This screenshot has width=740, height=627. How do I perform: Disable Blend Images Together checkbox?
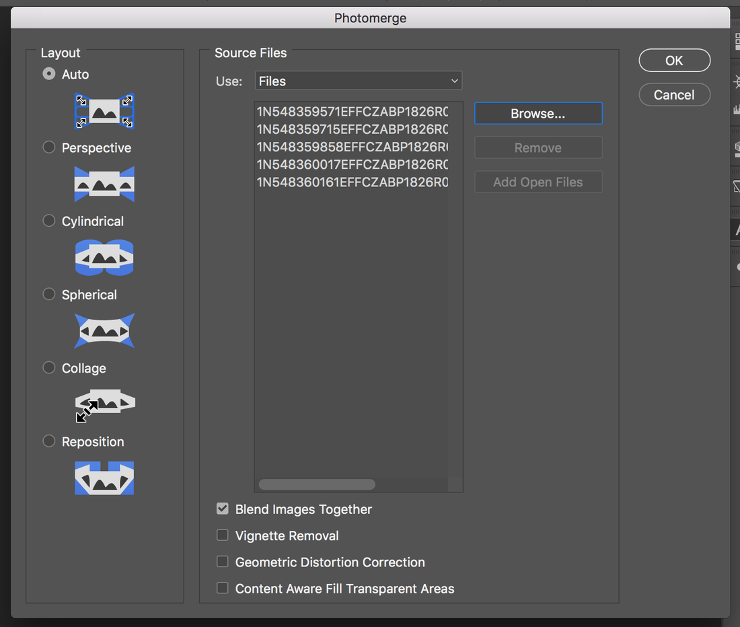coord(223,509)
